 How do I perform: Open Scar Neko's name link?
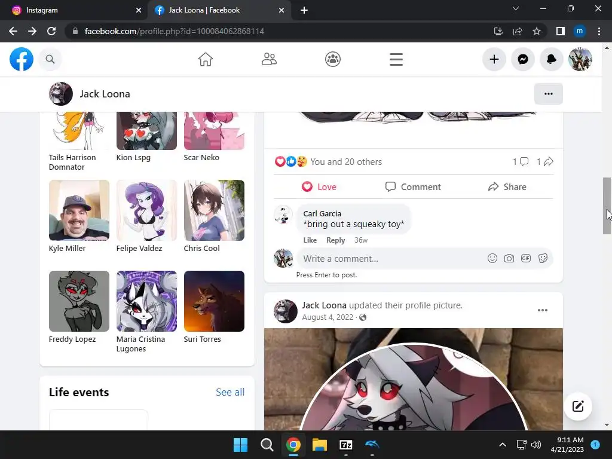pyautogui.click(x=201, y=158)
